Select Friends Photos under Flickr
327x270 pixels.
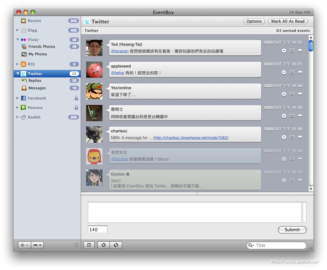tap(47, 47)
